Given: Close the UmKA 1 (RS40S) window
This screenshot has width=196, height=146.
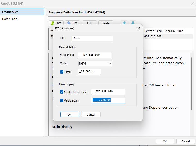Looking at the screenshot, I should [193, 3].
